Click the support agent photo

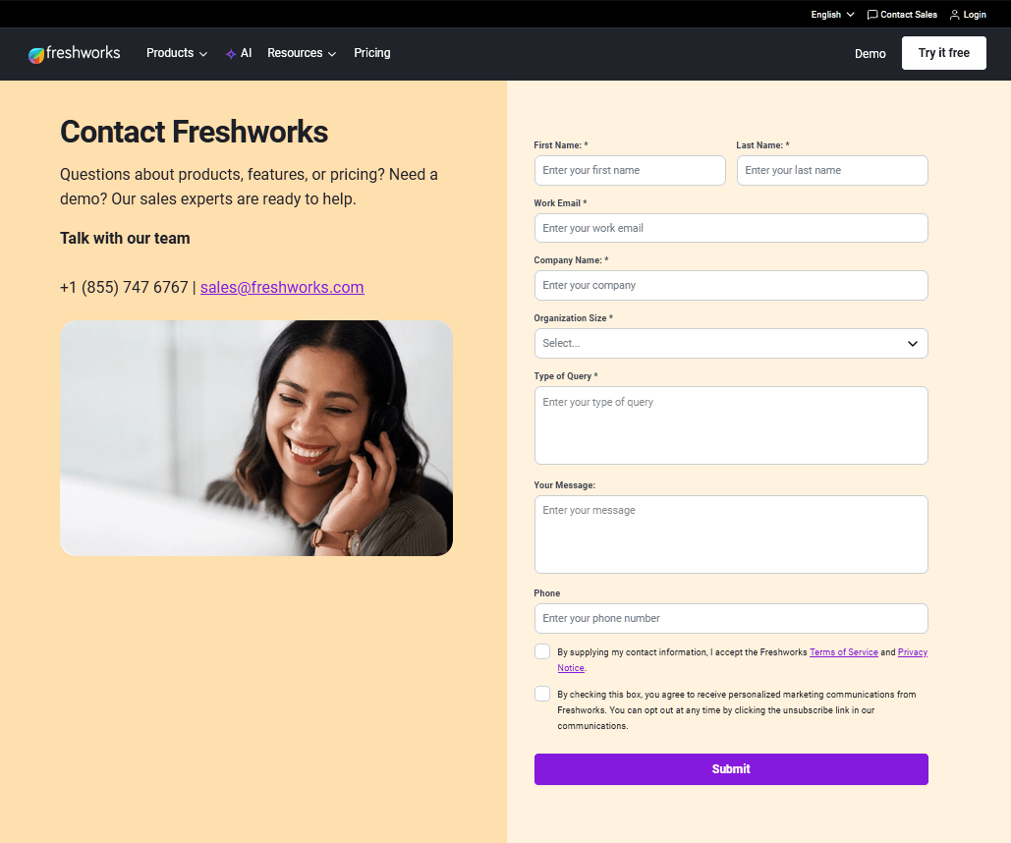click(256, 438)
